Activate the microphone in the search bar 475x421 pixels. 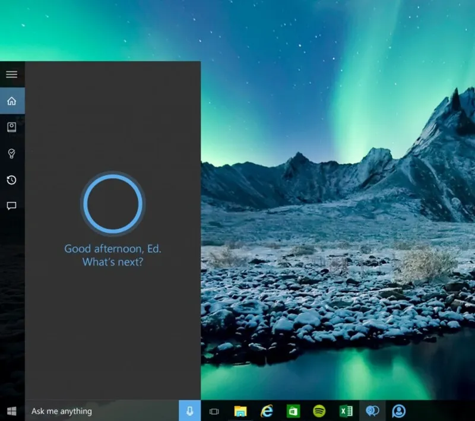[190, 411]
